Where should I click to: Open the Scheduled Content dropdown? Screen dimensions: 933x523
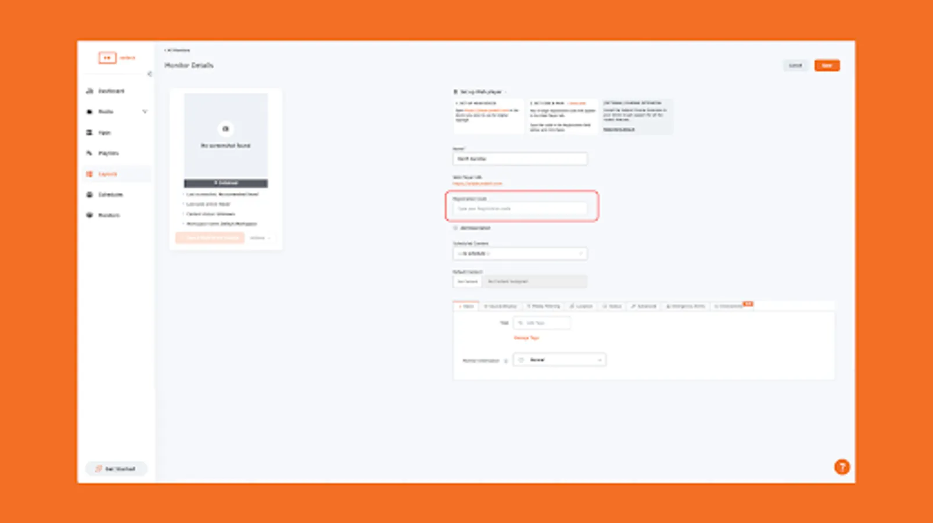520,254
